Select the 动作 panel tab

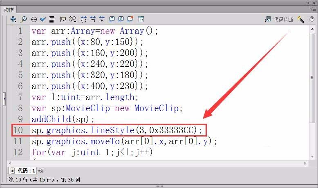pos(9,9)
